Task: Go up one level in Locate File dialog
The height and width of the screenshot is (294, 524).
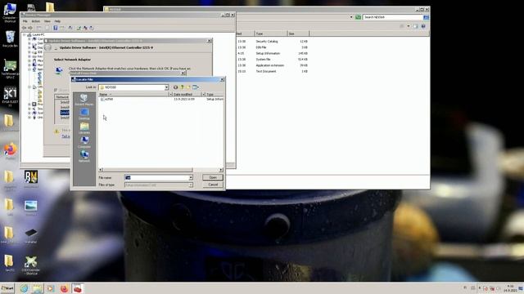Action: [182, 87]
